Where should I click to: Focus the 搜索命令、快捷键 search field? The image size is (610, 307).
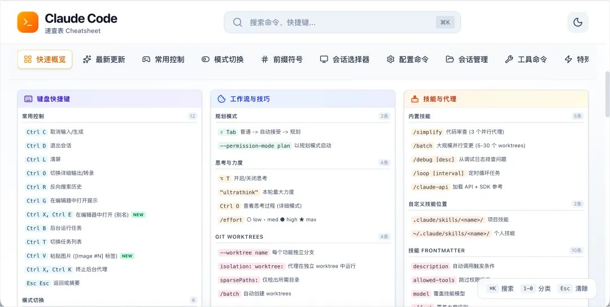(342, 22)
